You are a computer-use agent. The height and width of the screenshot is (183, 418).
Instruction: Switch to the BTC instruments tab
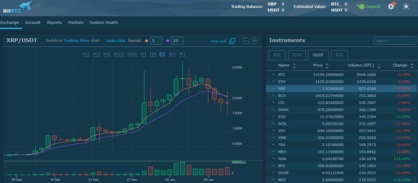click(277, 55)
